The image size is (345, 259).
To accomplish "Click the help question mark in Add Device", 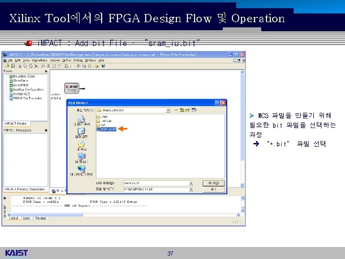I will pyautogui.click(x=217, y=103).
